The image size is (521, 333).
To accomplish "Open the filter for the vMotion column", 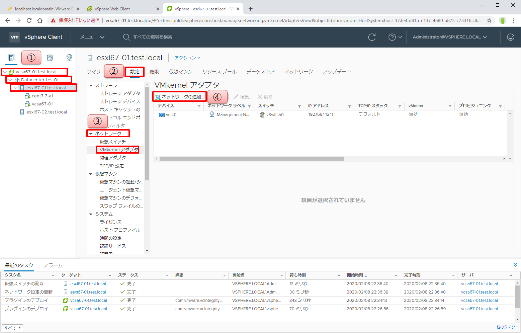I will click(450, 106).
